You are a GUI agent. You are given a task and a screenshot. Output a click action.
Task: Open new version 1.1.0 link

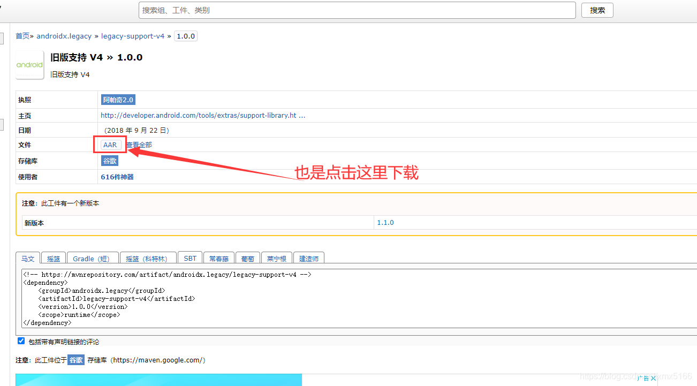385,222
